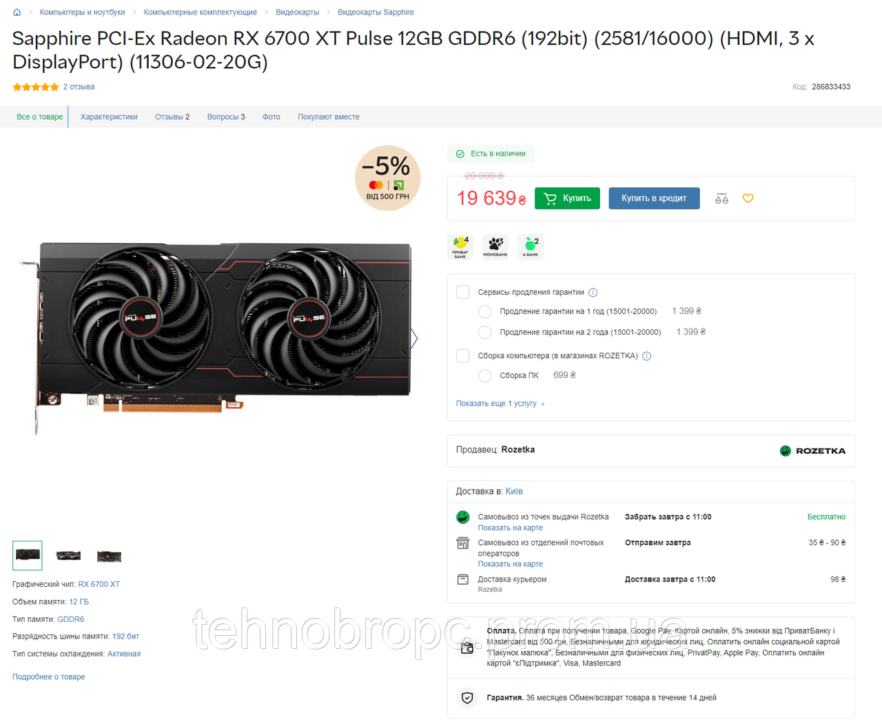Open info icon next to warranty services
Screen dimensions: 882x726
[x=593, y=293]
